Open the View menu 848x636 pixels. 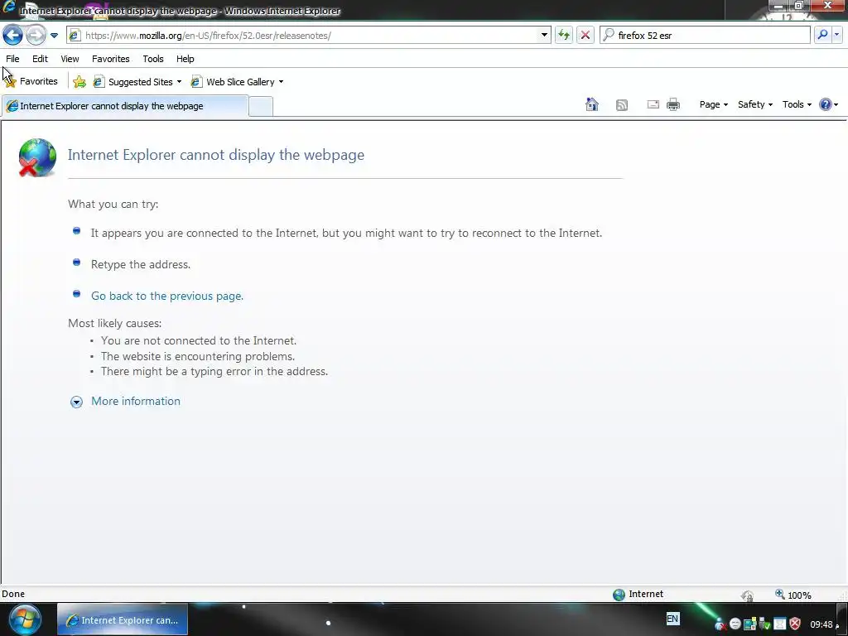70,59
